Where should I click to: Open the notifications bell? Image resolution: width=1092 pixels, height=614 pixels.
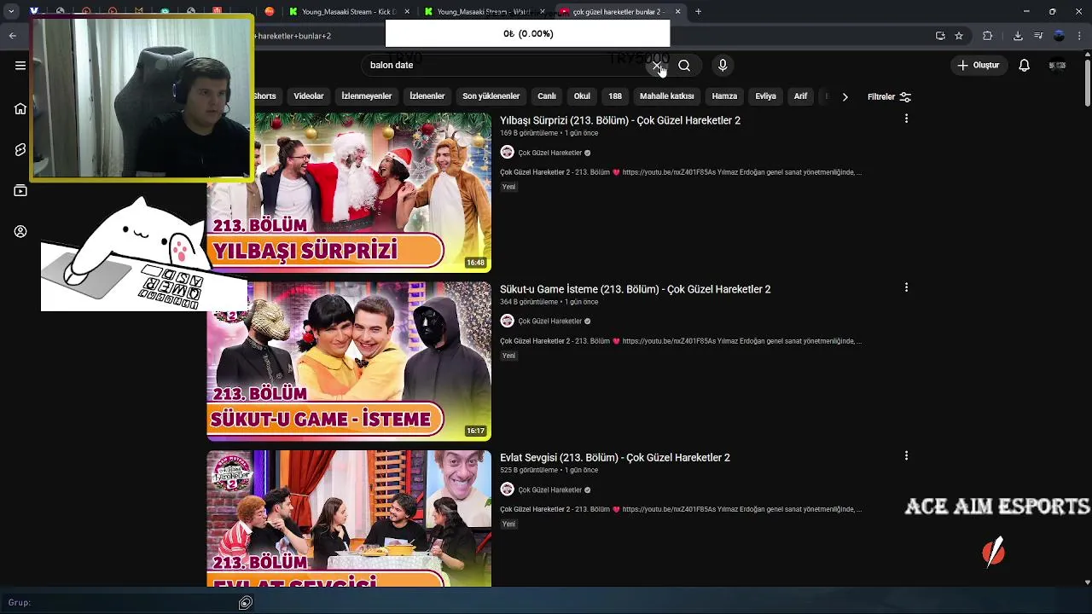coord(1025,65)
